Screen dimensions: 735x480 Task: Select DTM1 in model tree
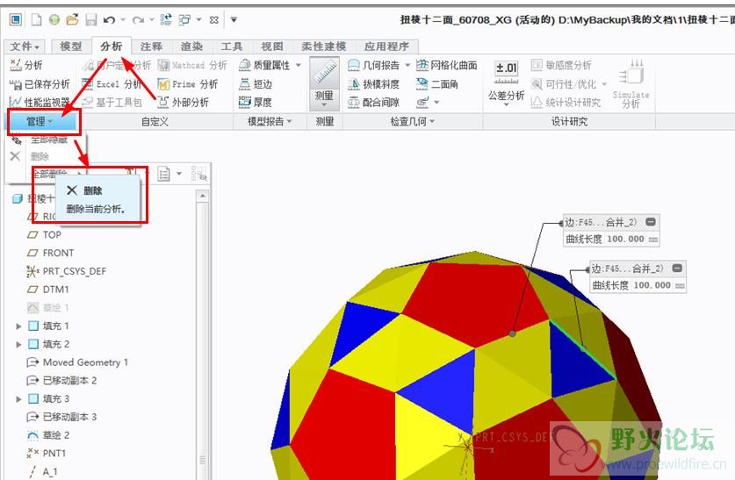pyautogui.click(x=48, y=290)
